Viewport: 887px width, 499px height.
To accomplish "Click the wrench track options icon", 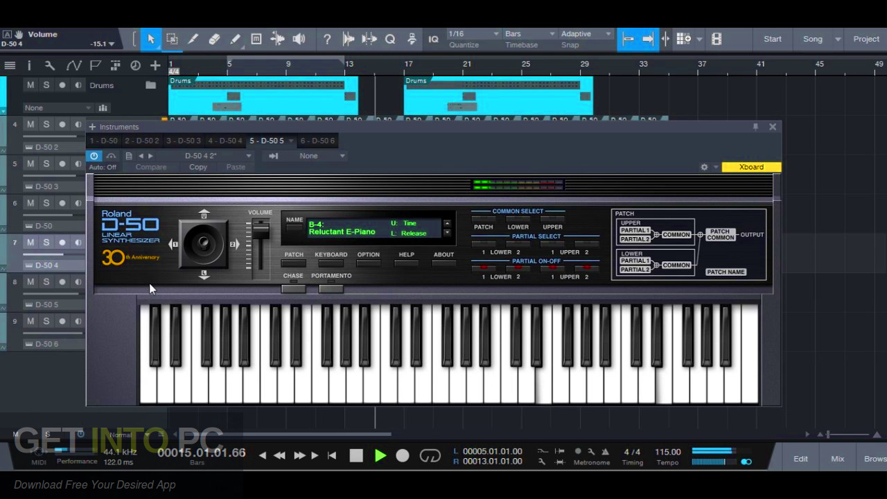I will coord(49,65).
